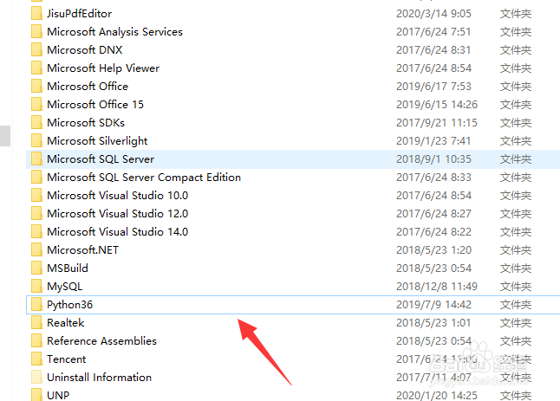Viewport: 560px width, 401px height.
Task: Click the 文件夹 type in the Python36 row
Action: click(516, 305)
